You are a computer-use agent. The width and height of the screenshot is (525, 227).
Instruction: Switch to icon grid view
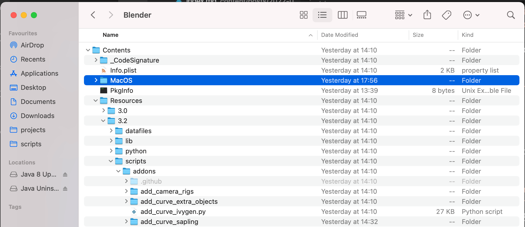pos(303,15)
